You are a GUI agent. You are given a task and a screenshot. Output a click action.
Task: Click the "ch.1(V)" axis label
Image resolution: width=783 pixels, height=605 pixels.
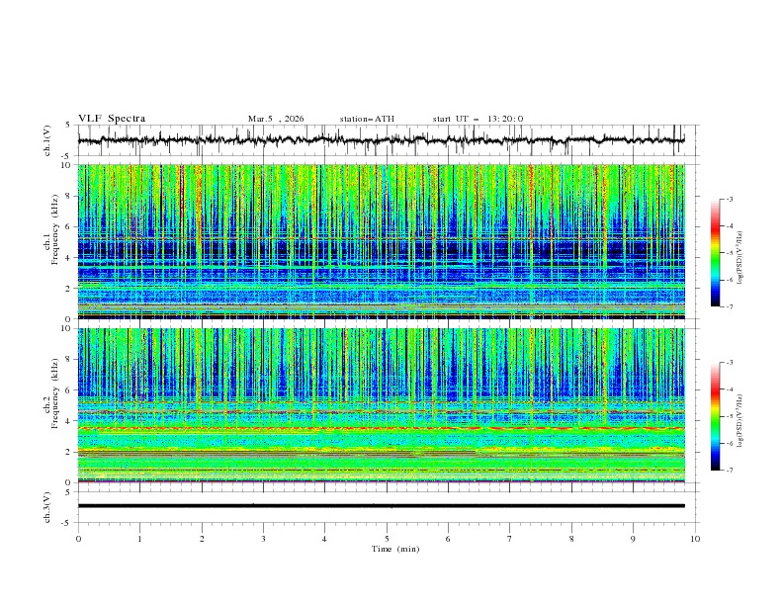(x=47, y=140)
